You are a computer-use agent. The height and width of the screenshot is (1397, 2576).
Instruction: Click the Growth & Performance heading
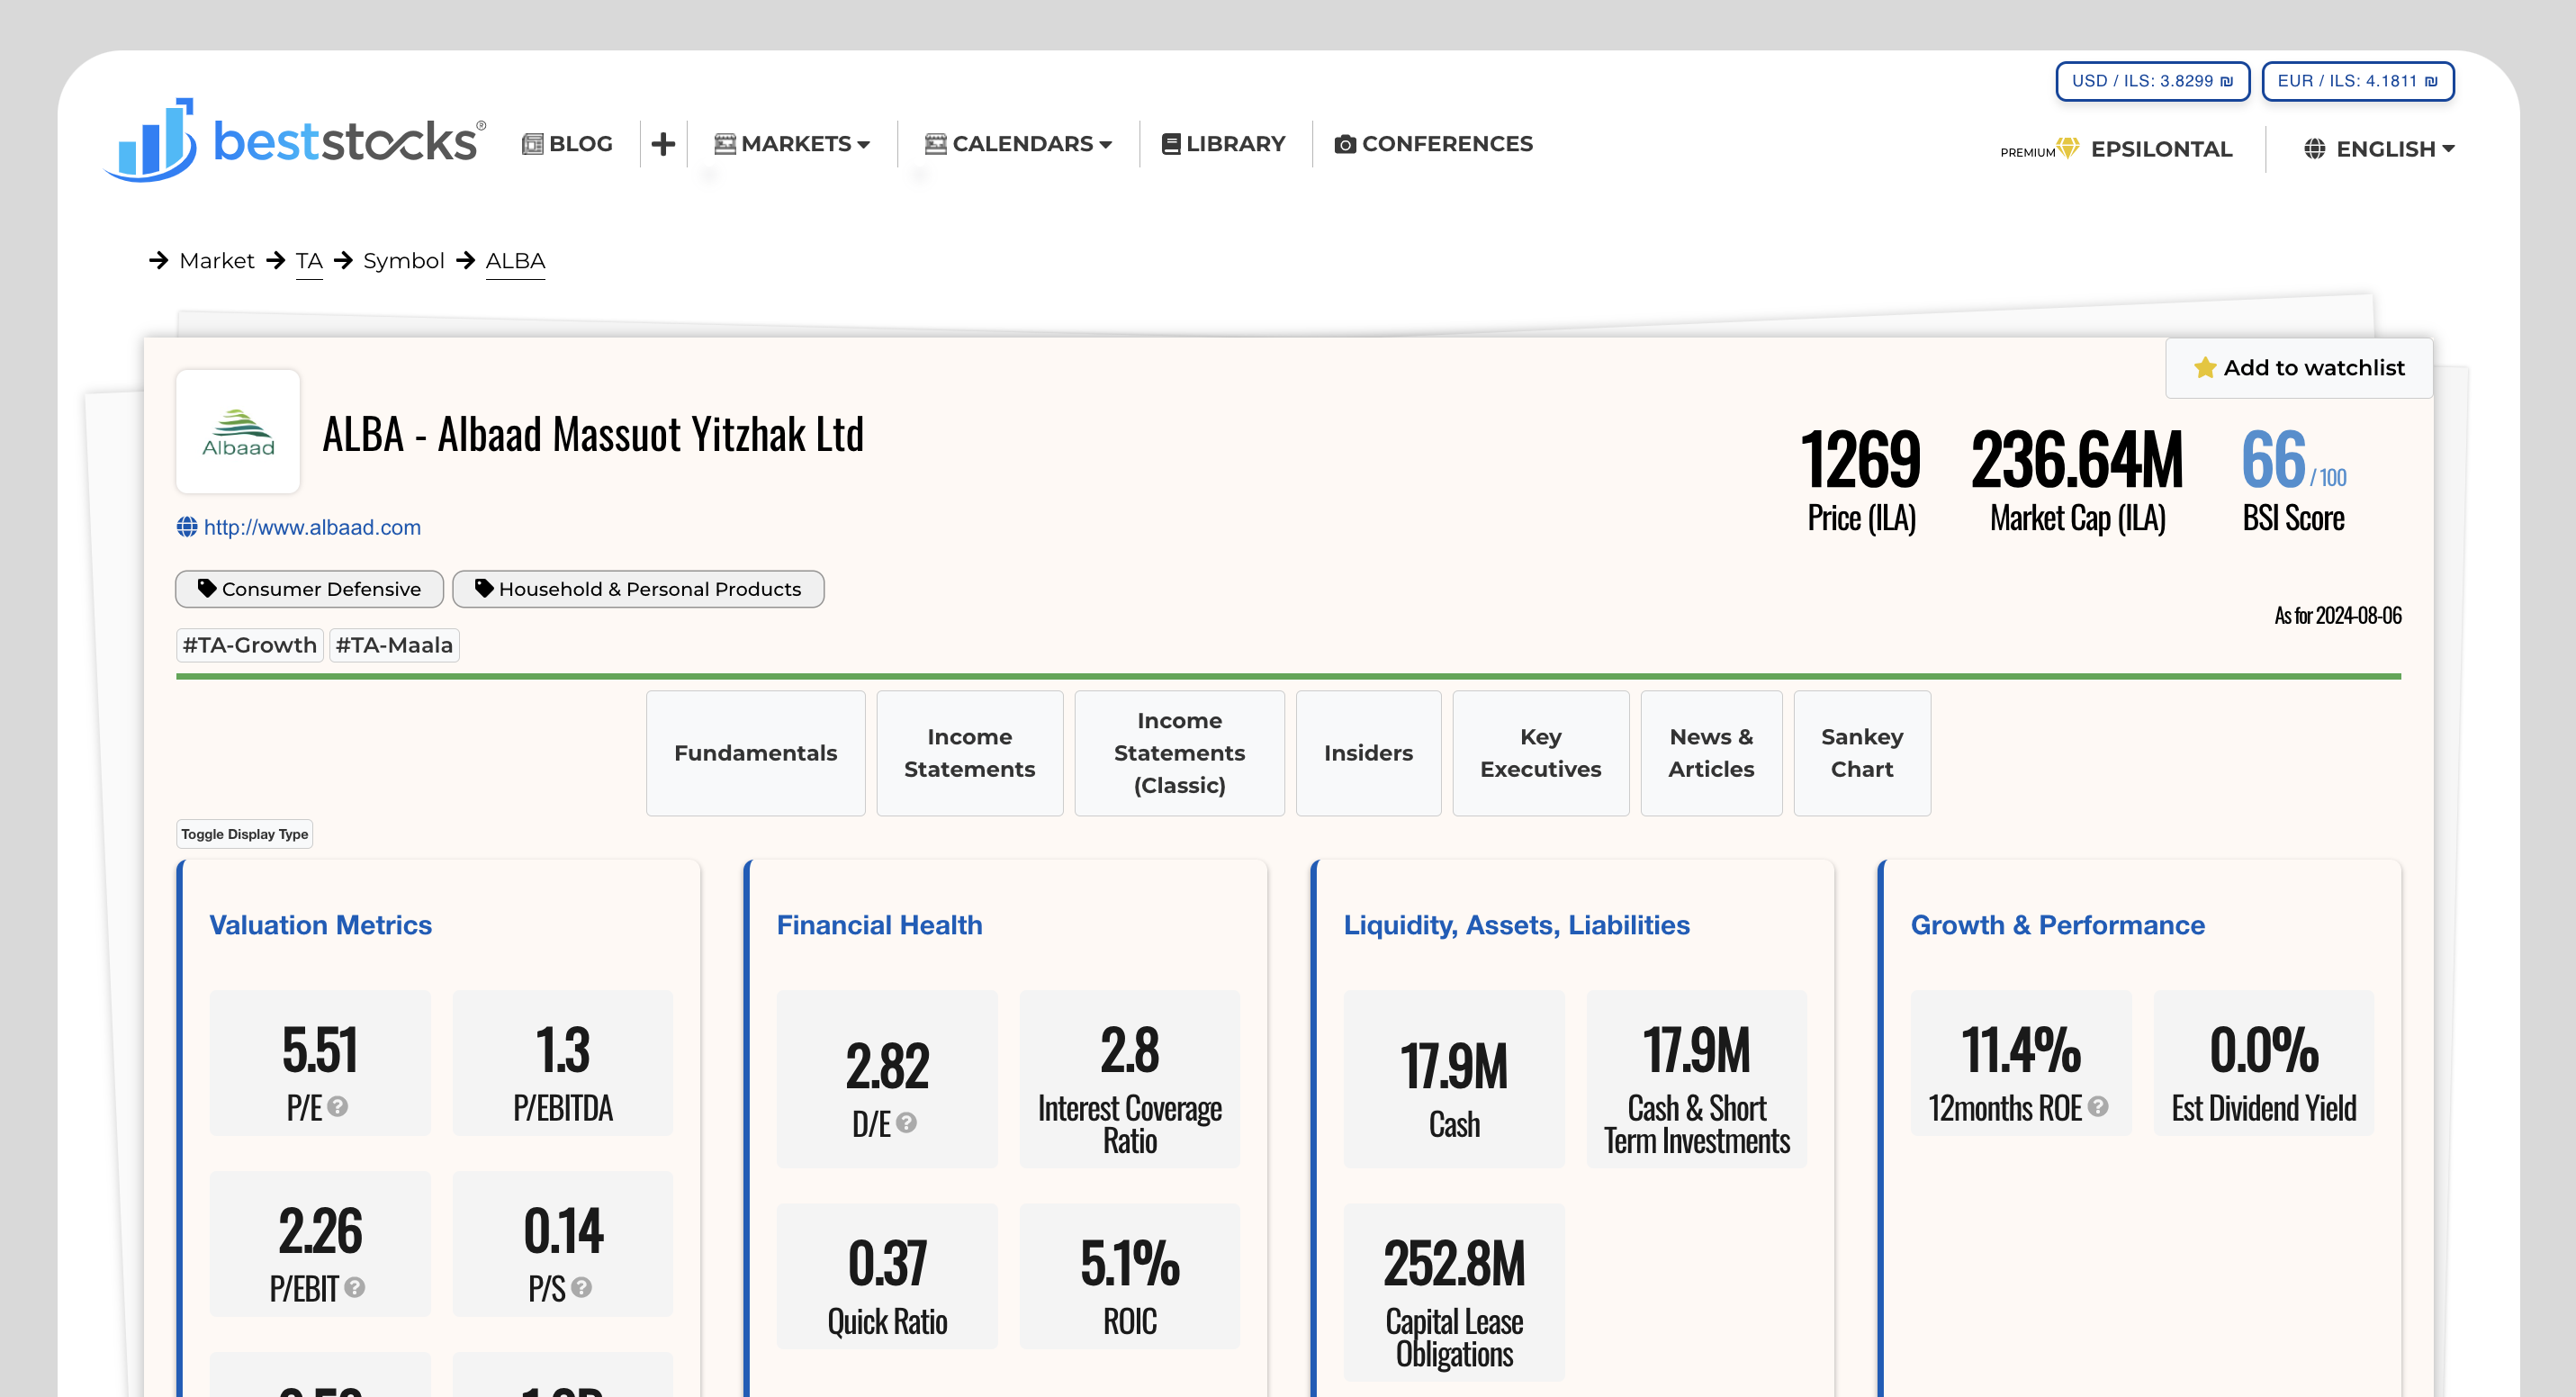click(x=2058, y=925)
